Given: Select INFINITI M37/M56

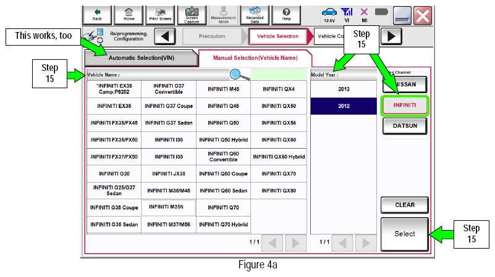Looking at the screenshot, I should coord(169,225).
